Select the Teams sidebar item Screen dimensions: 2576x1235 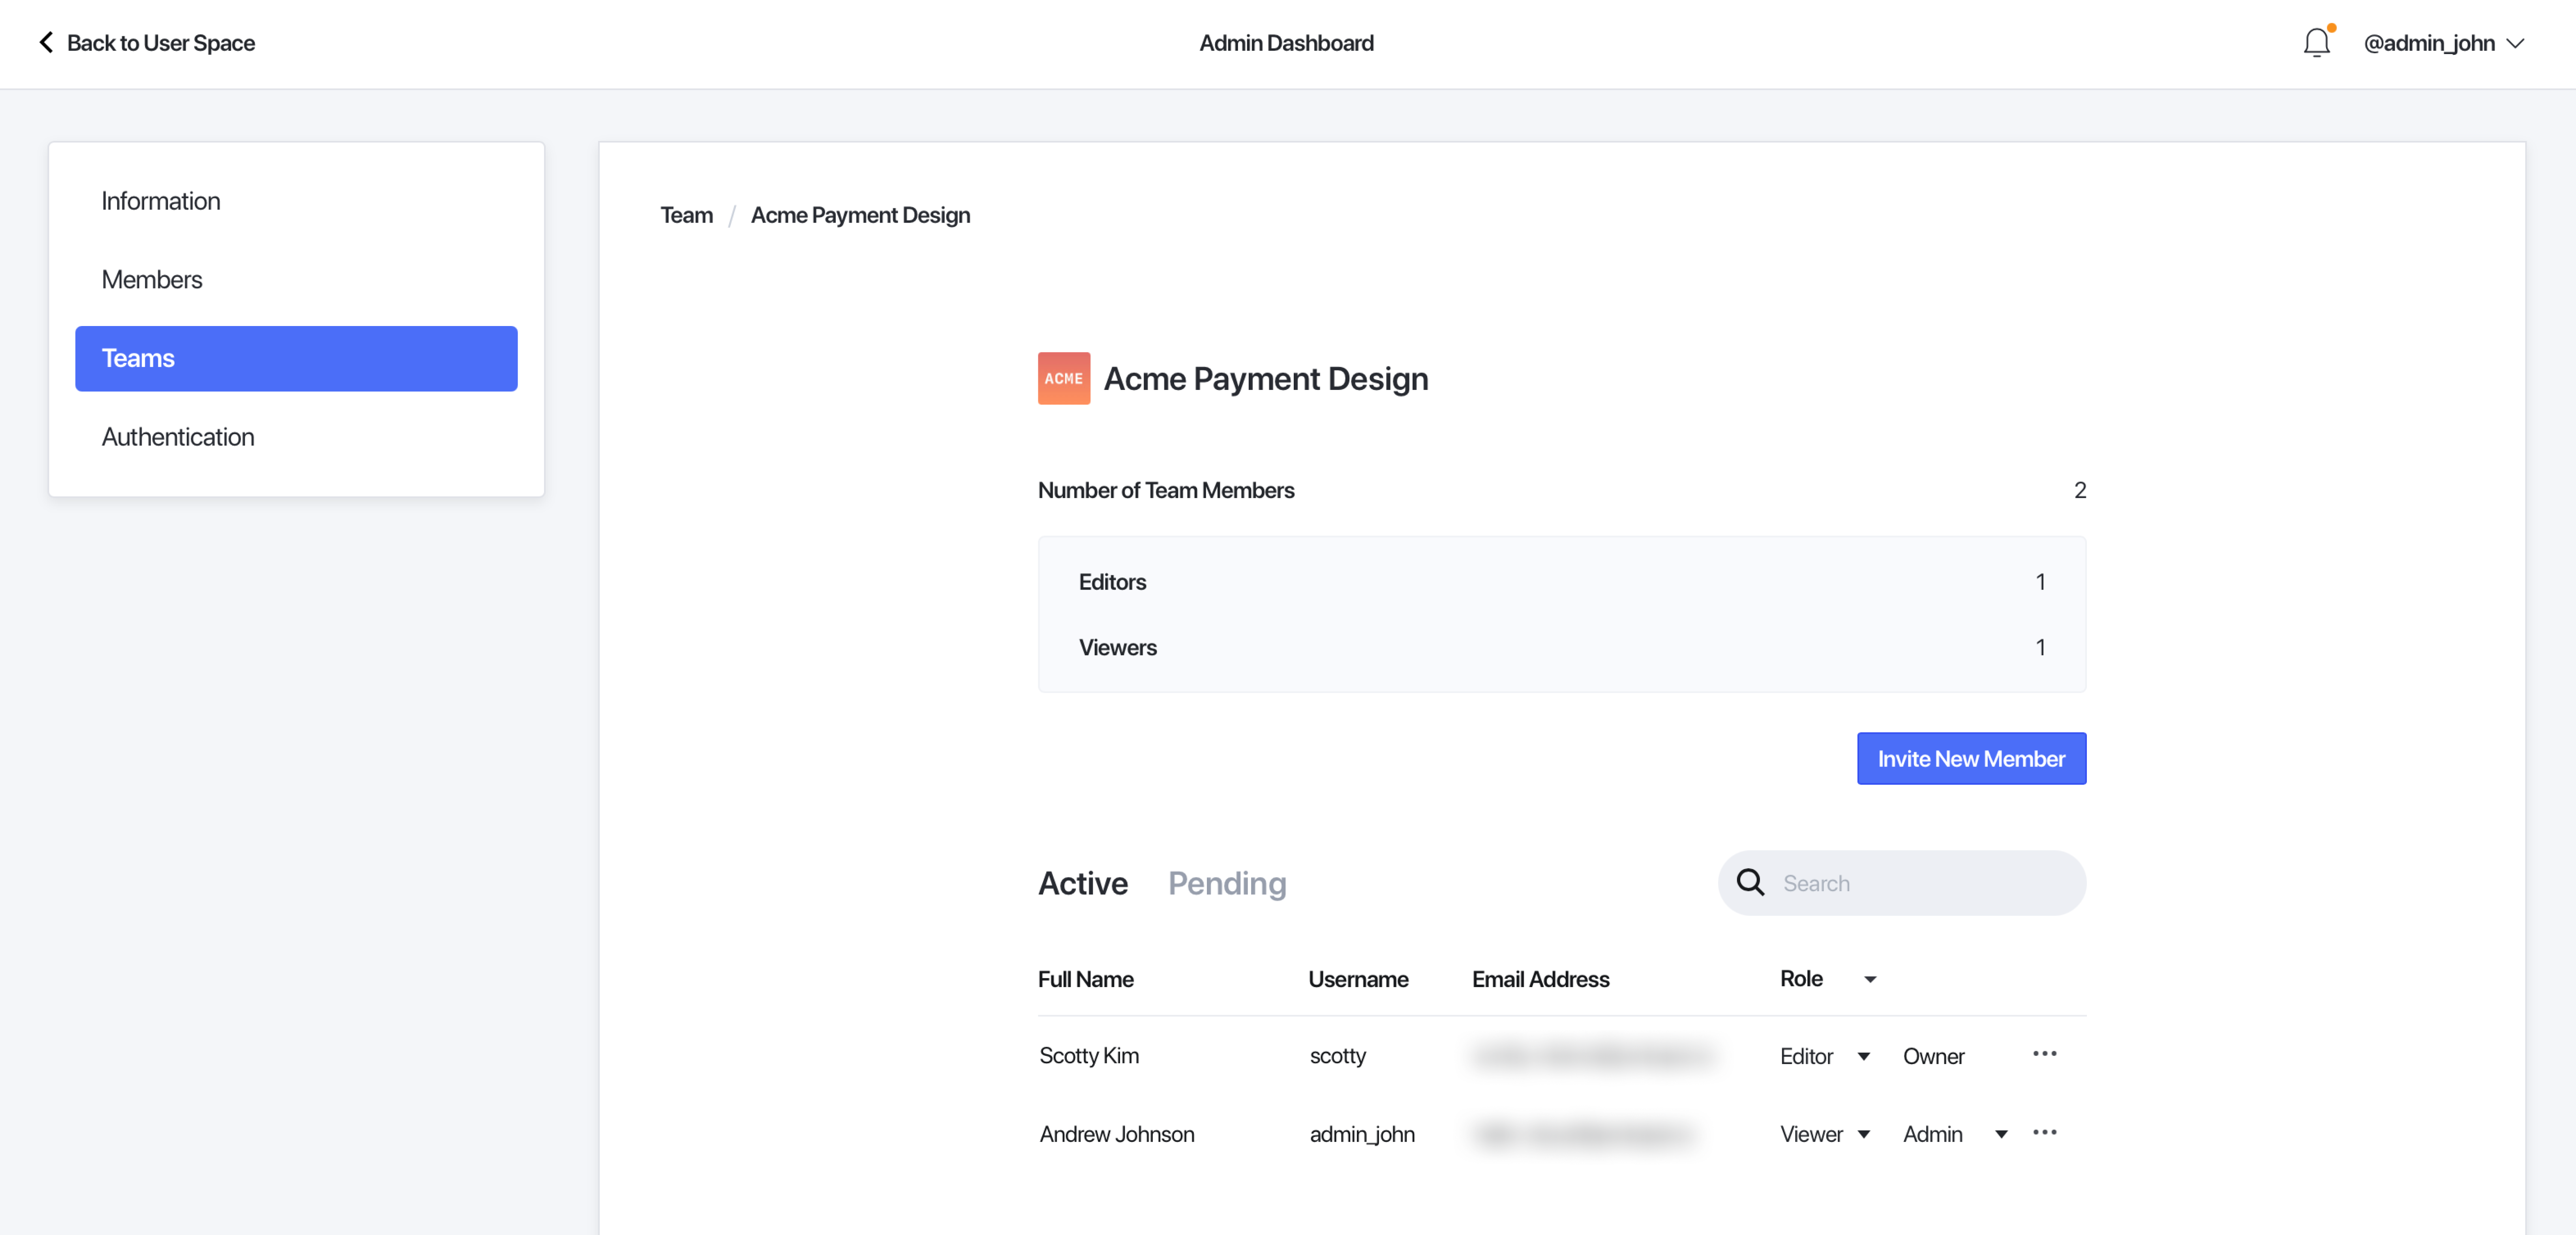tap(296, 358)
